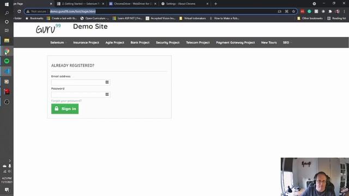Open the Agile Project menu item
The image size is (349, 196).
[115, 42]
